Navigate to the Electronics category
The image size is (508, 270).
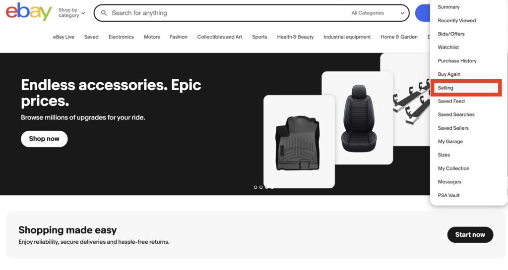click(121, 37)
